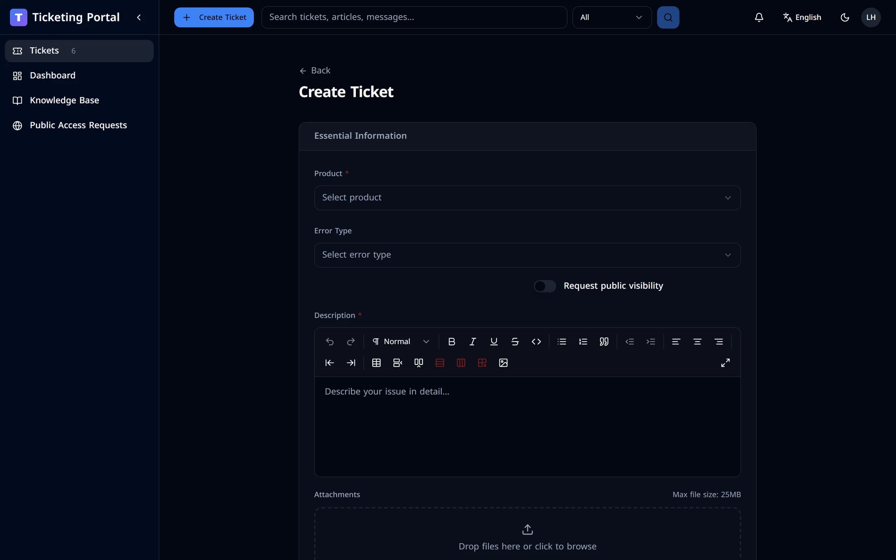Viewport: 896px width, 560px height.
Task: Change language from English
Action: click(x=802, y=17)
